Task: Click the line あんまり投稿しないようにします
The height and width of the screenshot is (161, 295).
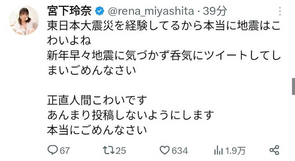Action: 131,115
